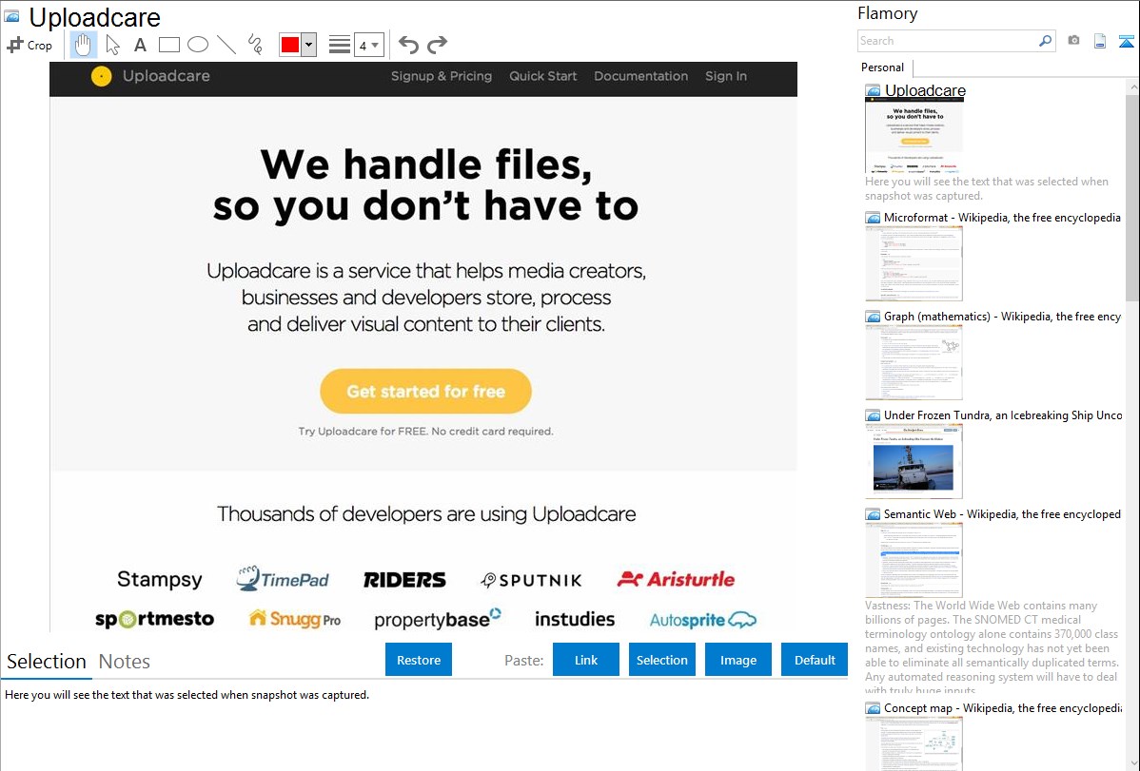Click the Sign In link
The image size is (1140, 771).
(726, 76)
